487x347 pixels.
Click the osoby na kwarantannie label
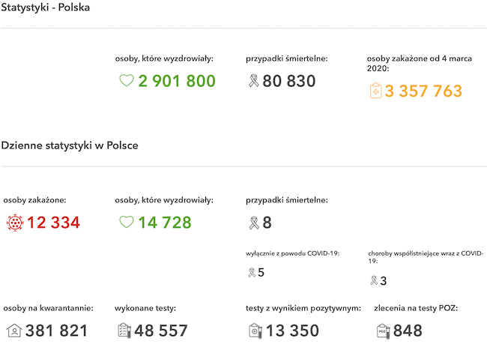coord(48,308)
